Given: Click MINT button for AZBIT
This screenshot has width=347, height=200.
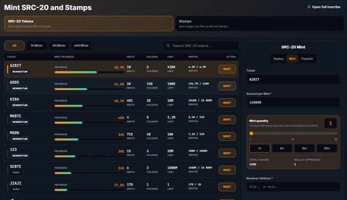Looking at the screenshot, I should 227,69.
